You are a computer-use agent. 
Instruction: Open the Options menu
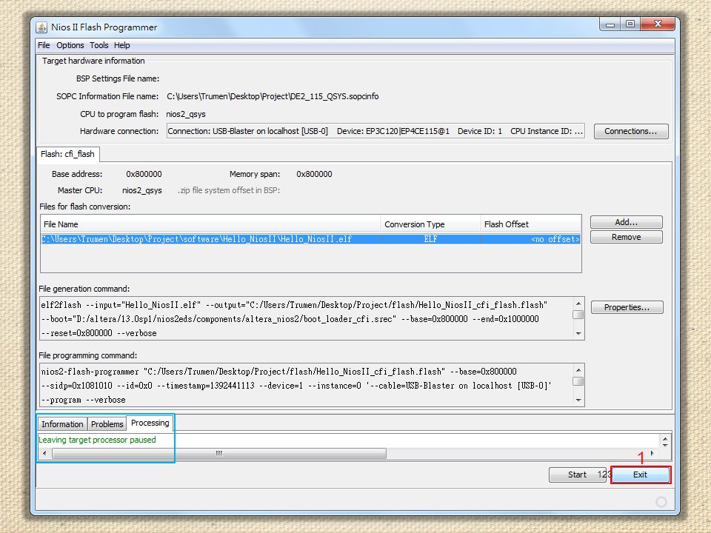click(x=70, y=45)
